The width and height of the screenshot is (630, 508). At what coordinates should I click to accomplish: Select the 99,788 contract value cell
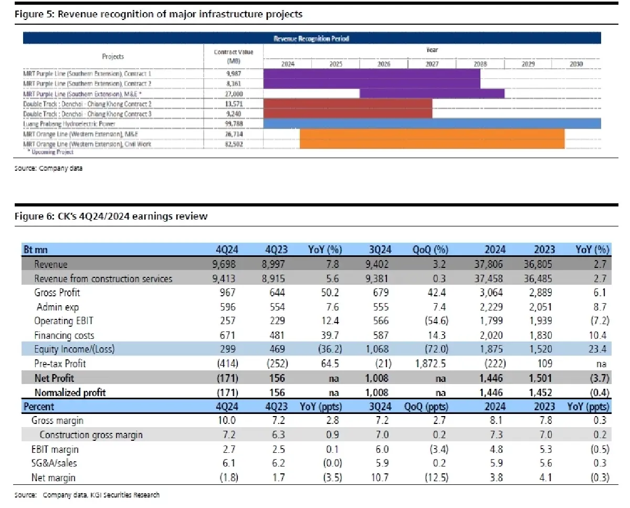tap(234, 124)
